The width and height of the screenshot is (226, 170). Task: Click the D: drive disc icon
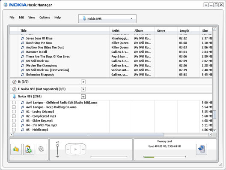coord(14,82)
